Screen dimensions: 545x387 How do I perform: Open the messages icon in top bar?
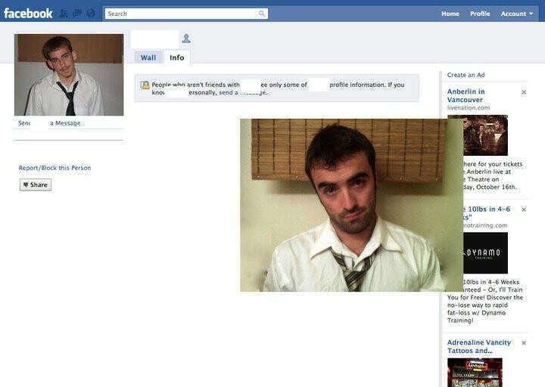pyautogui.click(x=77, y=14)
